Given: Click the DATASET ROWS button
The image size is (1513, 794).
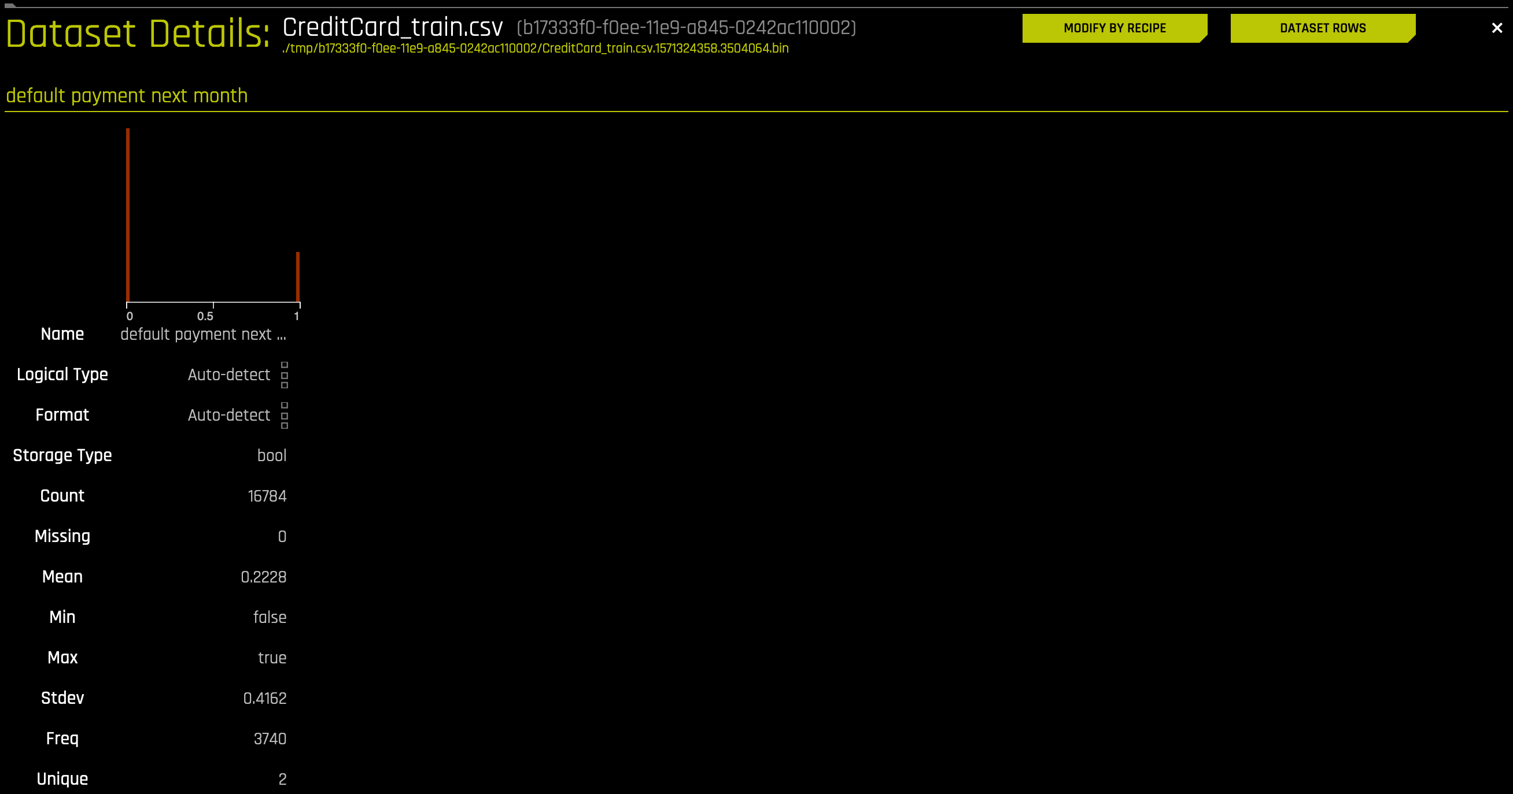Looking at the screenshot, I should tap(1322, 28).
